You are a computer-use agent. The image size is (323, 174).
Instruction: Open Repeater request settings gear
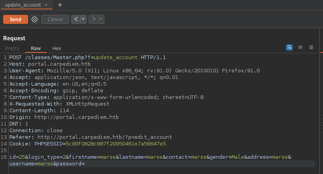coord(34,19)
